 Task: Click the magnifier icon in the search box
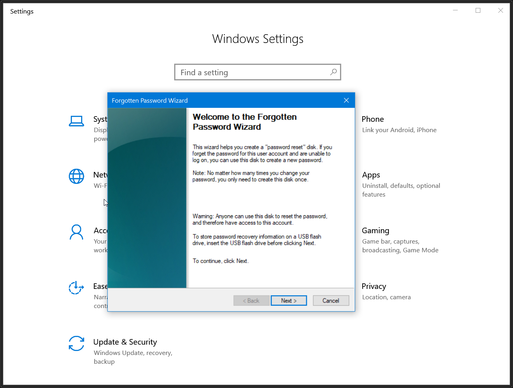tap(333, 72)
